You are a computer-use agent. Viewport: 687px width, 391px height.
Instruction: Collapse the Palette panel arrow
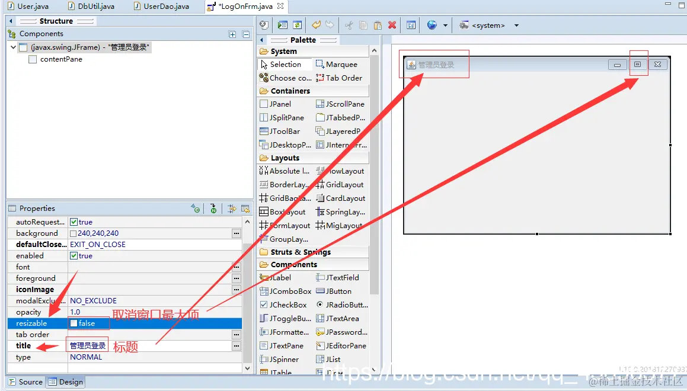(x=261, y=40)
